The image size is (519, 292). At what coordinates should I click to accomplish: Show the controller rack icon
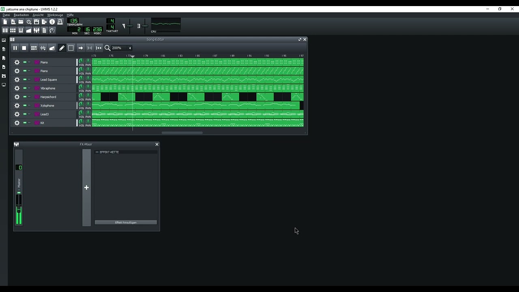pyautogui.click(x=52, y=30)
